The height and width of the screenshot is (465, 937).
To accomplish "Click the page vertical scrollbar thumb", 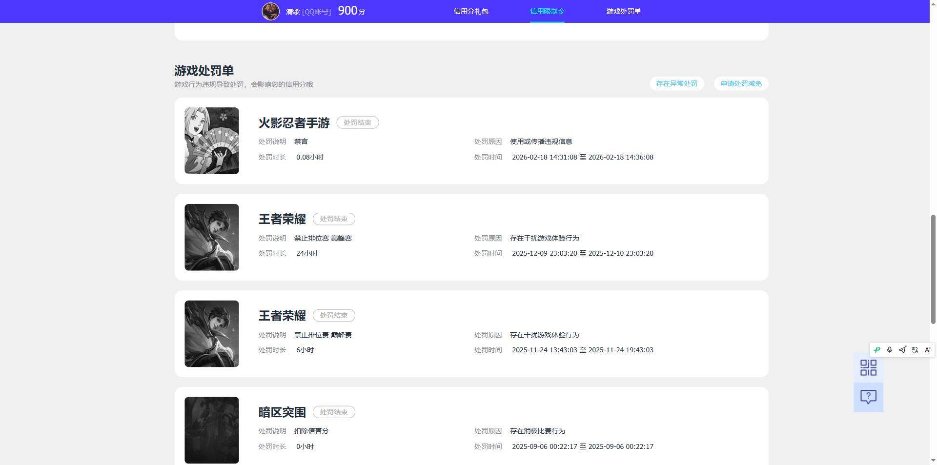I will (x=933, y=269).
